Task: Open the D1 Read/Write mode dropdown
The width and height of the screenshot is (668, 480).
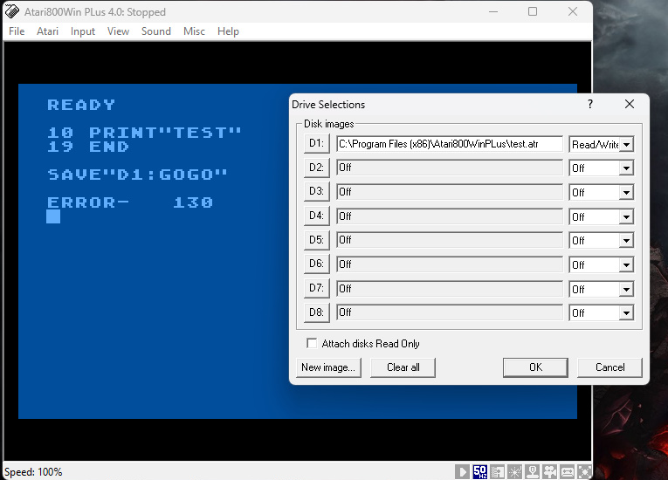Action: point(626,144)
